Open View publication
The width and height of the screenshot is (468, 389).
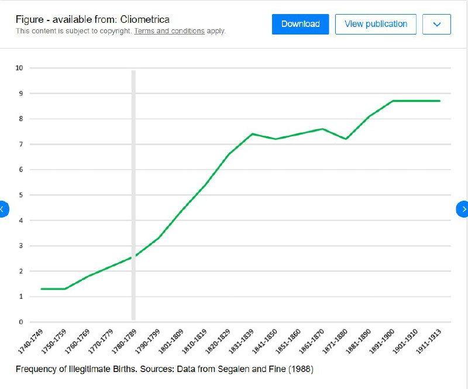[x=376, y=24]
